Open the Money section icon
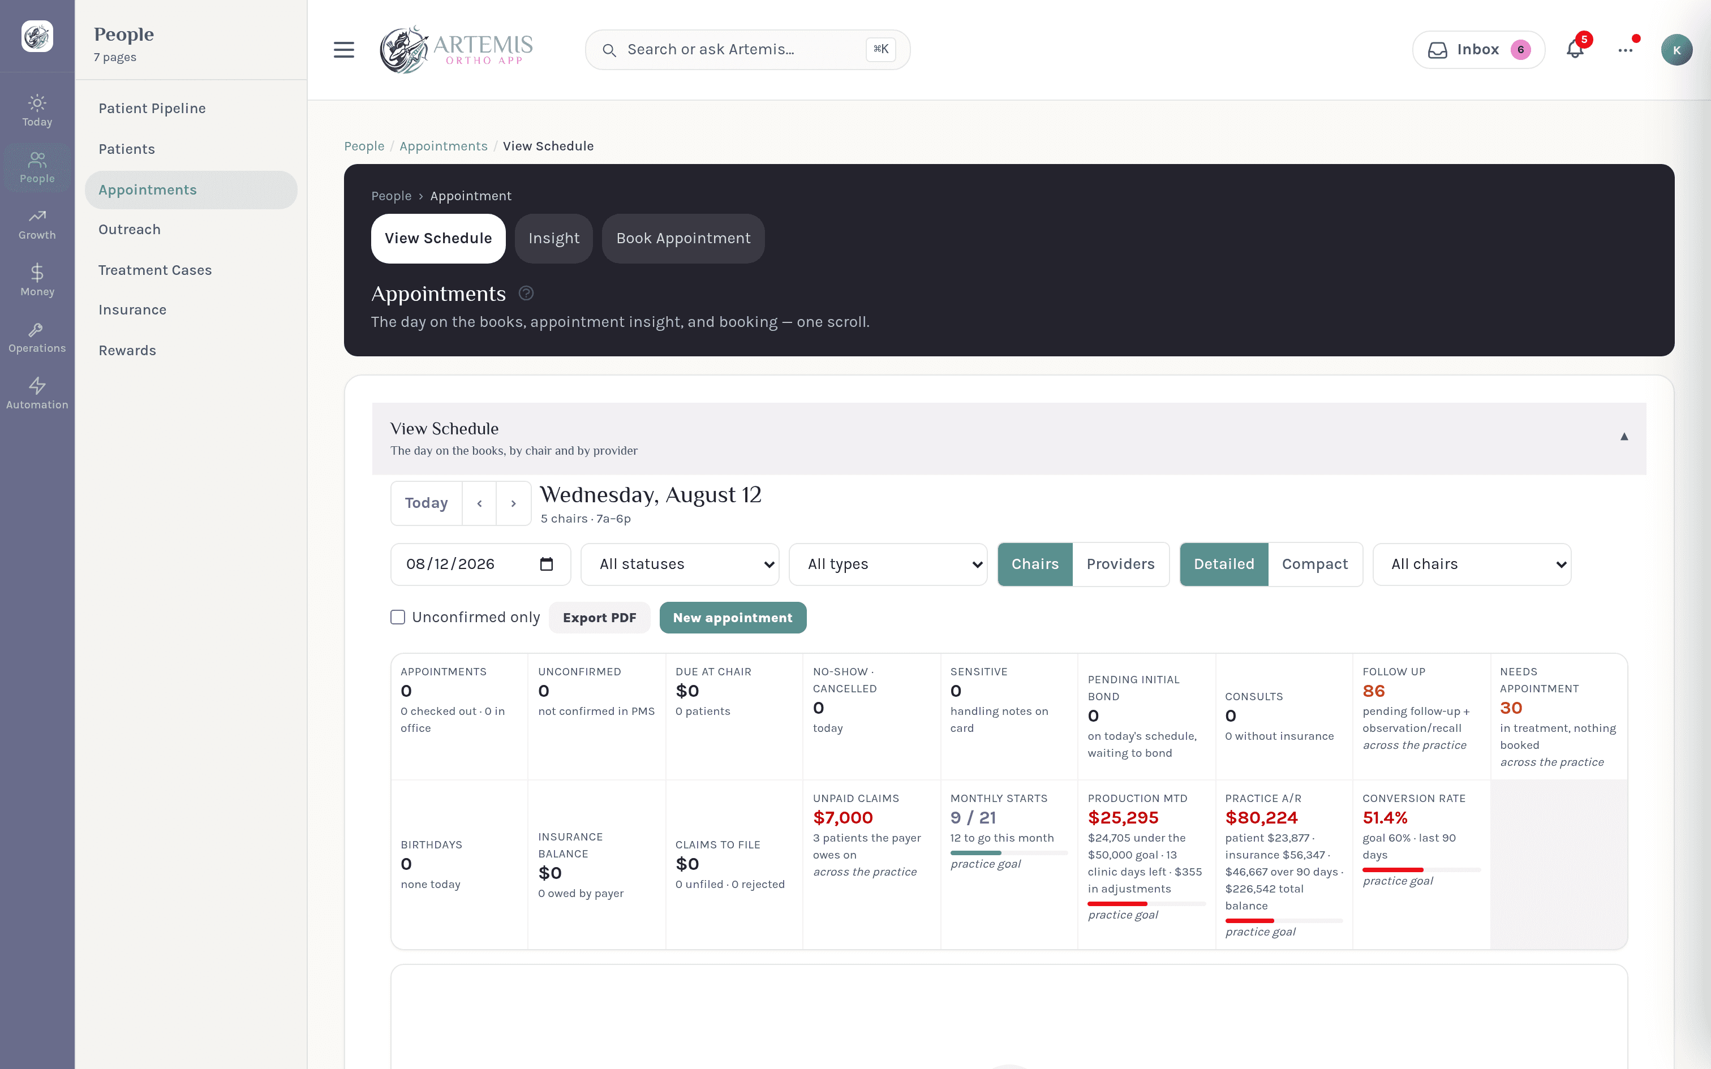The image size is (1711, 1069). (x=37, y=272)
